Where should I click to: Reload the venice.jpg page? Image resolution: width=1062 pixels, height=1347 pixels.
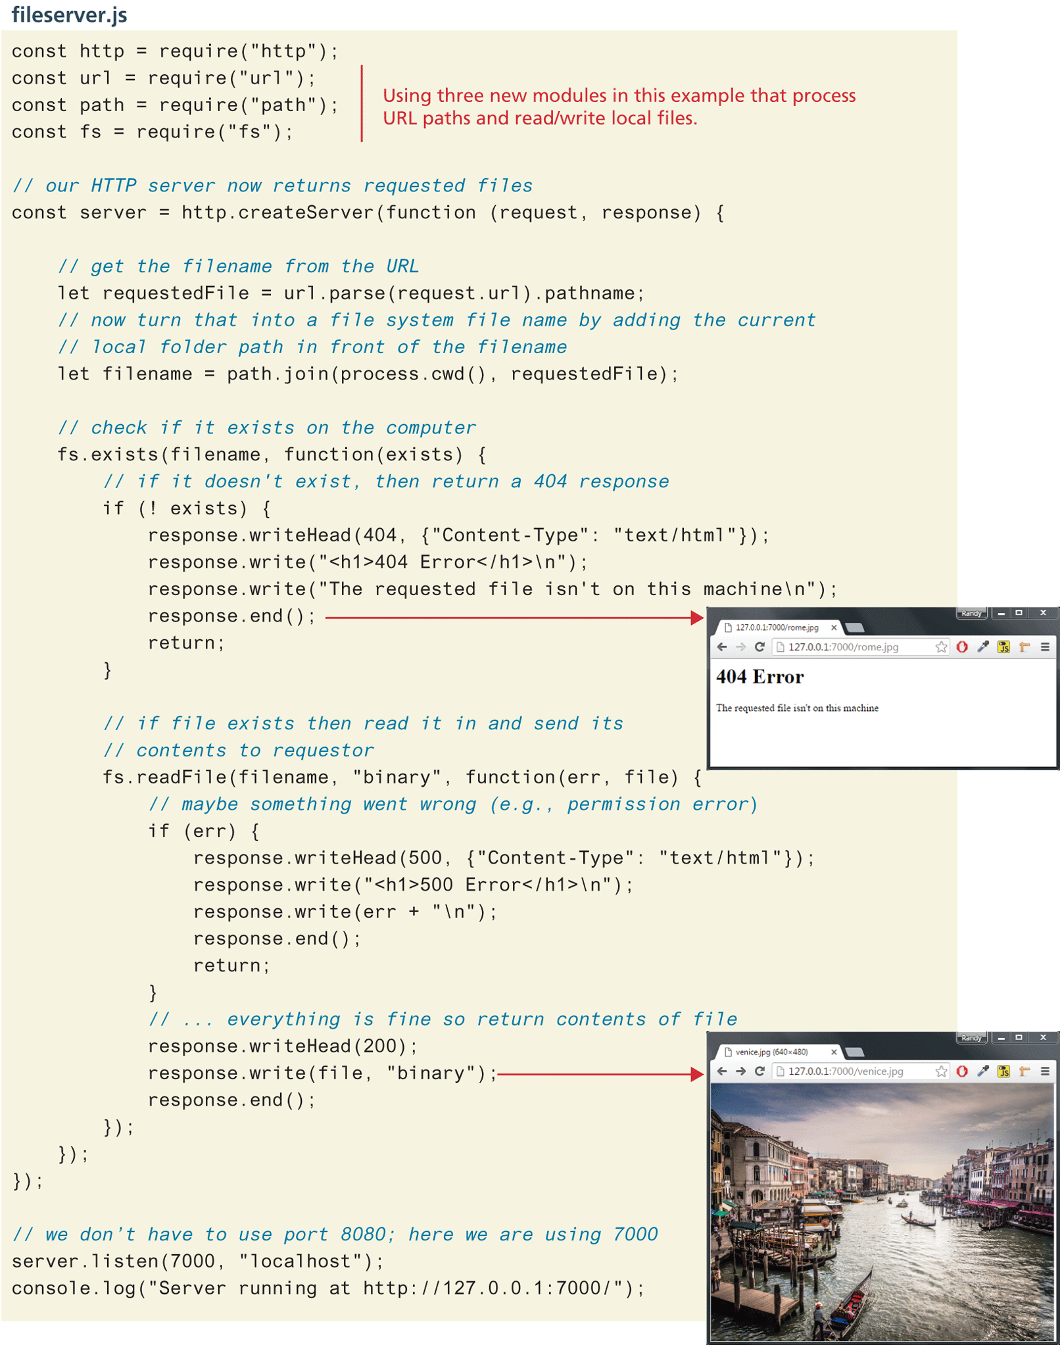[x=759, y=1071]
